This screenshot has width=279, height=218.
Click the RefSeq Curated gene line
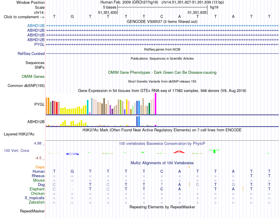coord(162,53)
